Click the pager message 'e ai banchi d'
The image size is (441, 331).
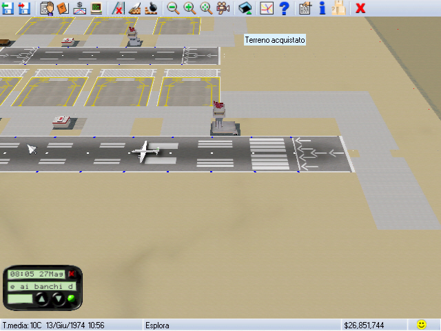pyautogui.click(x=41, y=287)
